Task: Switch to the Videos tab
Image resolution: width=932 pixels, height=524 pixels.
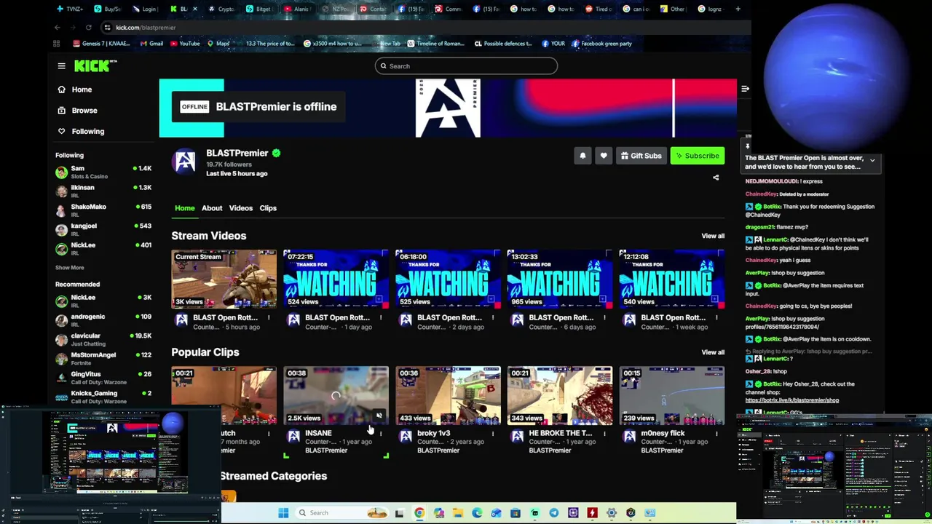Action: coord(241,208)
